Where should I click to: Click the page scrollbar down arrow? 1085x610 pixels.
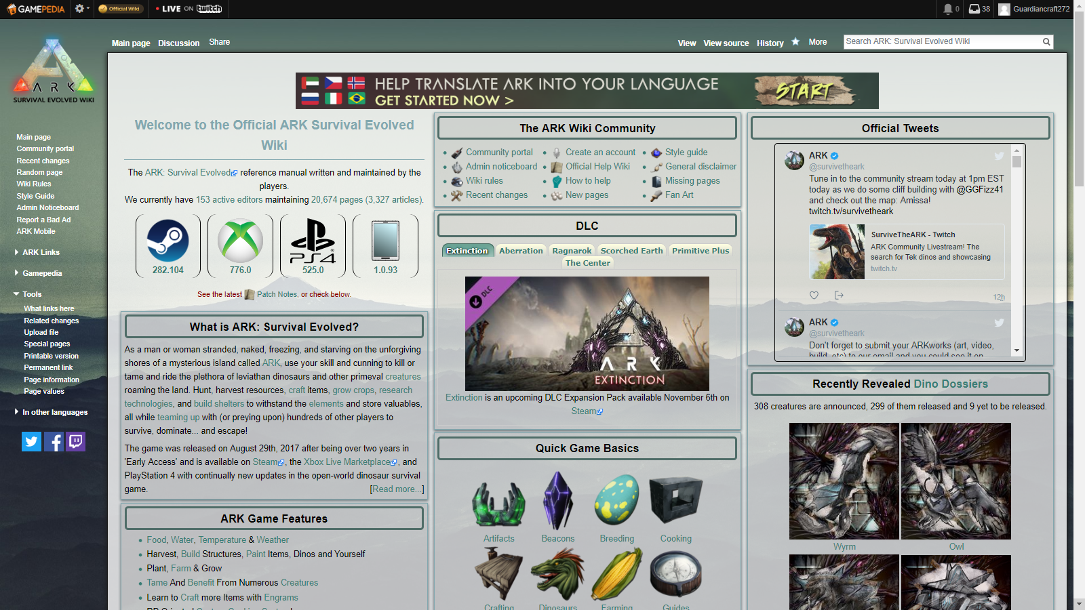click(x=1079, y=604)
